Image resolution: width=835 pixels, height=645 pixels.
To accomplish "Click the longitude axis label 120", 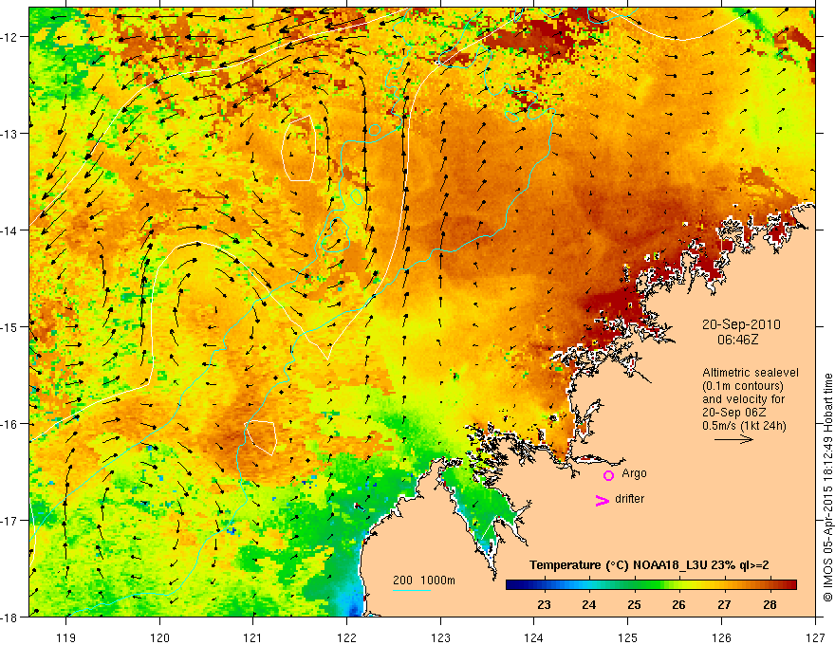I will (159, 637).
